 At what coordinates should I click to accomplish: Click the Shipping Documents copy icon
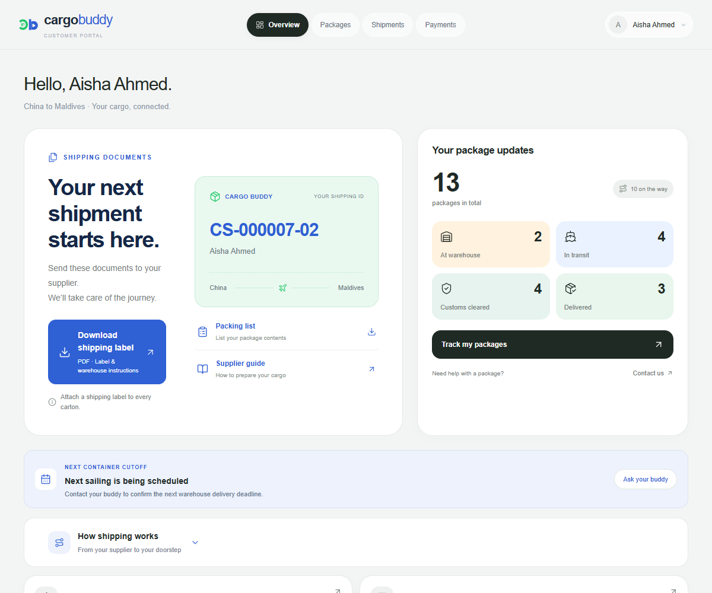point(53,157)
